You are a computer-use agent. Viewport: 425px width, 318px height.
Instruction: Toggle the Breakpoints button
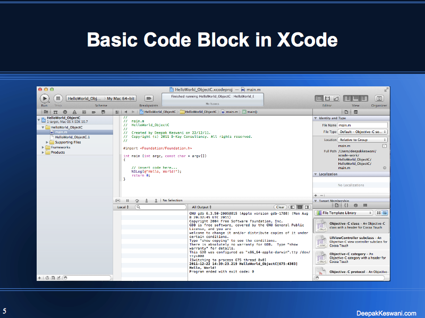[x=149, y=99]
